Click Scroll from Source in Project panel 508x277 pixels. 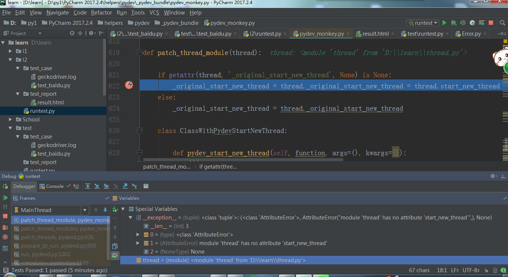point(72,33)
